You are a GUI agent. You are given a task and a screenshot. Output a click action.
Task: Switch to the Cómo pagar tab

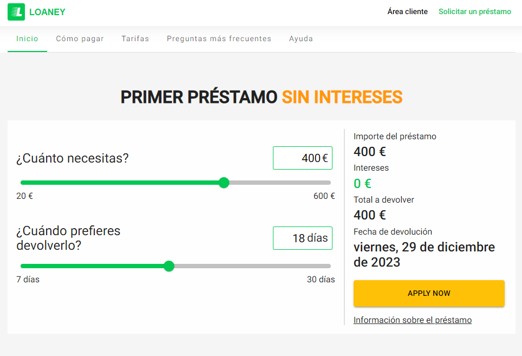80,39
